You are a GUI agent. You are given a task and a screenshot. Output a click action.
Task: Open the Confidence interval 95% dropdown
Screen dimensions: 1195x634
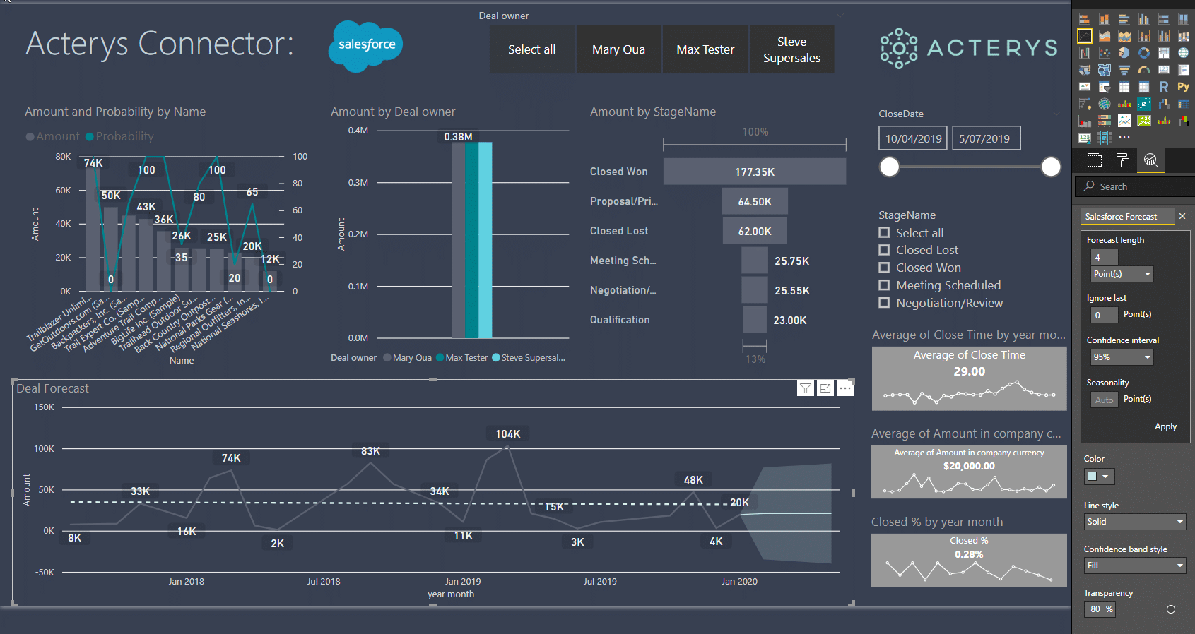coord(1122,357)
